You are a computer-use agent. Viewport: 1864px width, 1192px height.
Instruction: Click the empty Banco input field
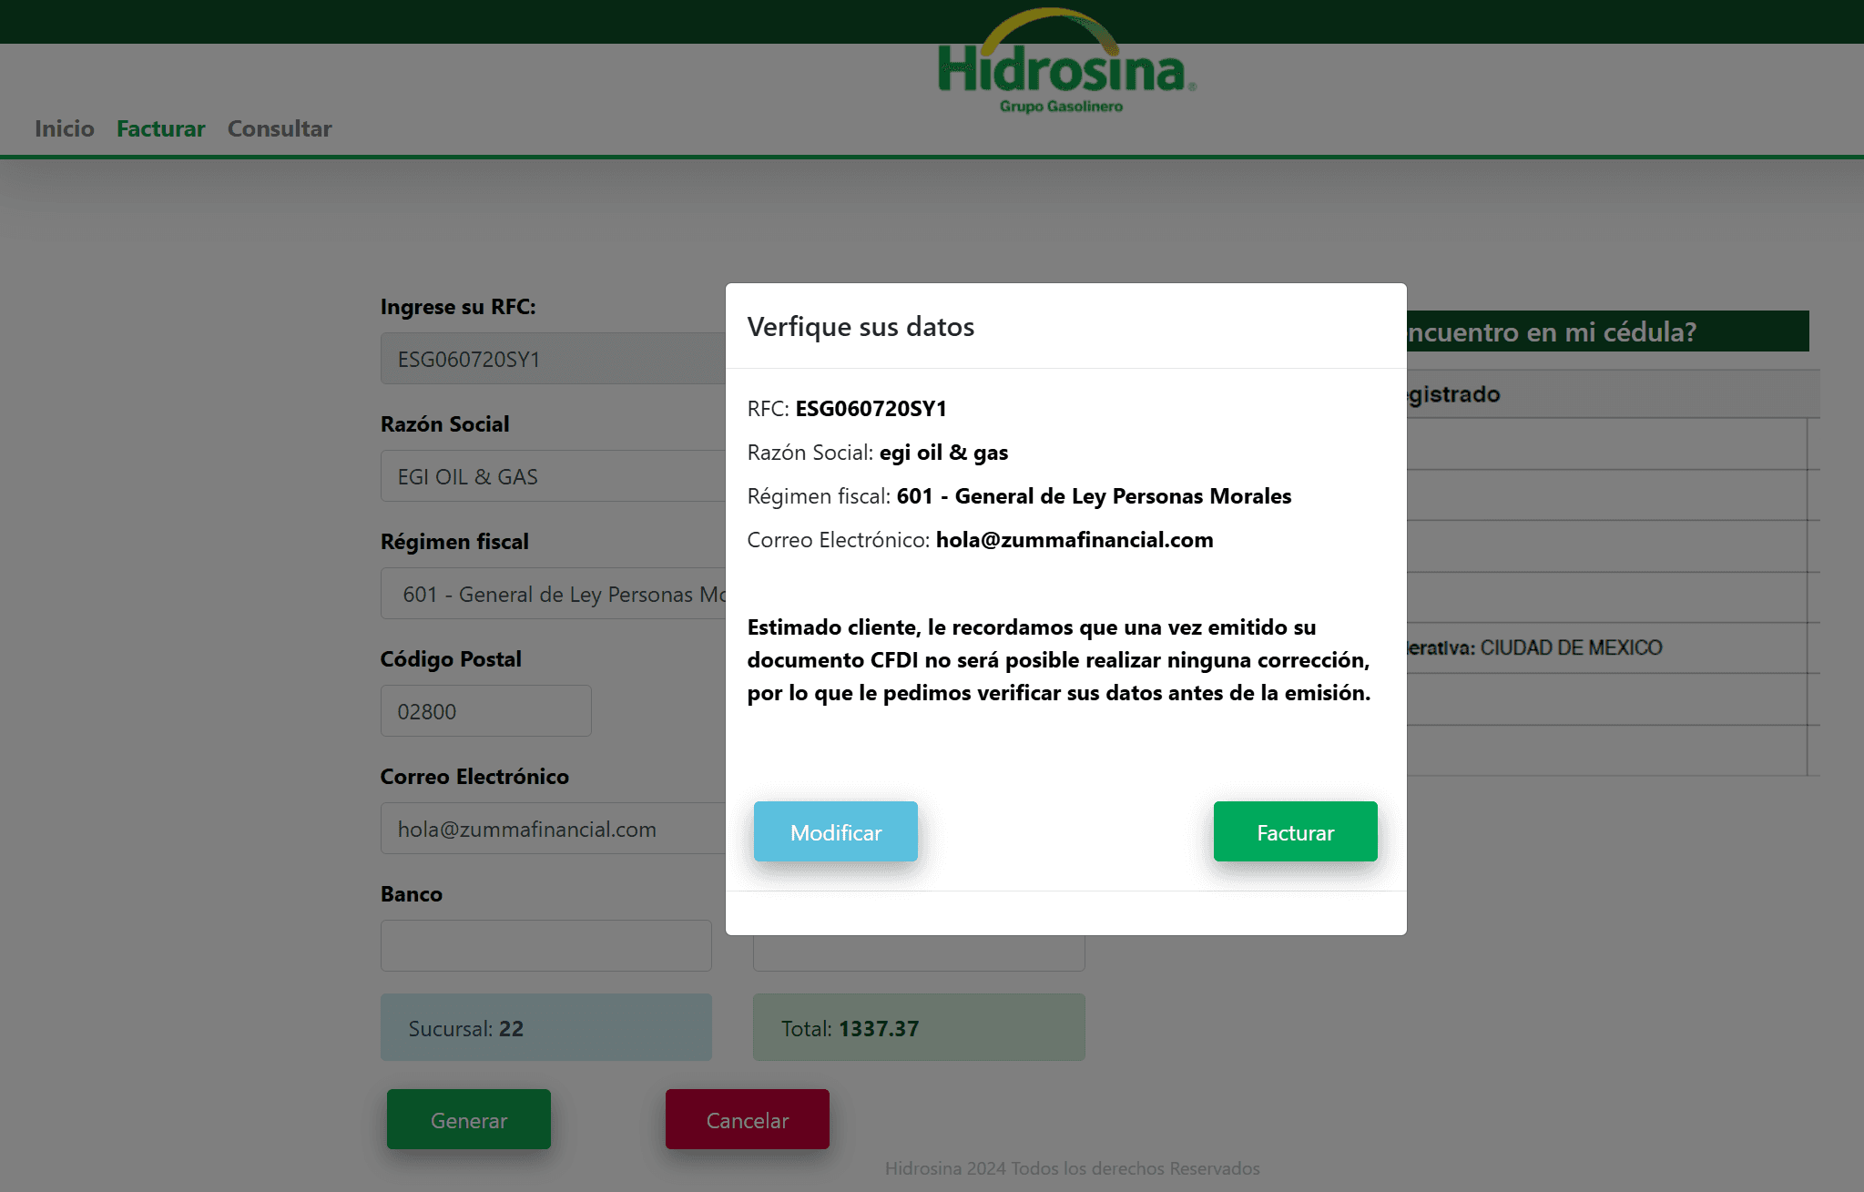coord(546,946)
